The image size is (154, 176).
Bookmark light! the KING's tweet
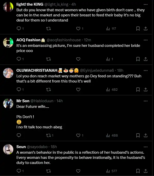click(x=138, y=28)
